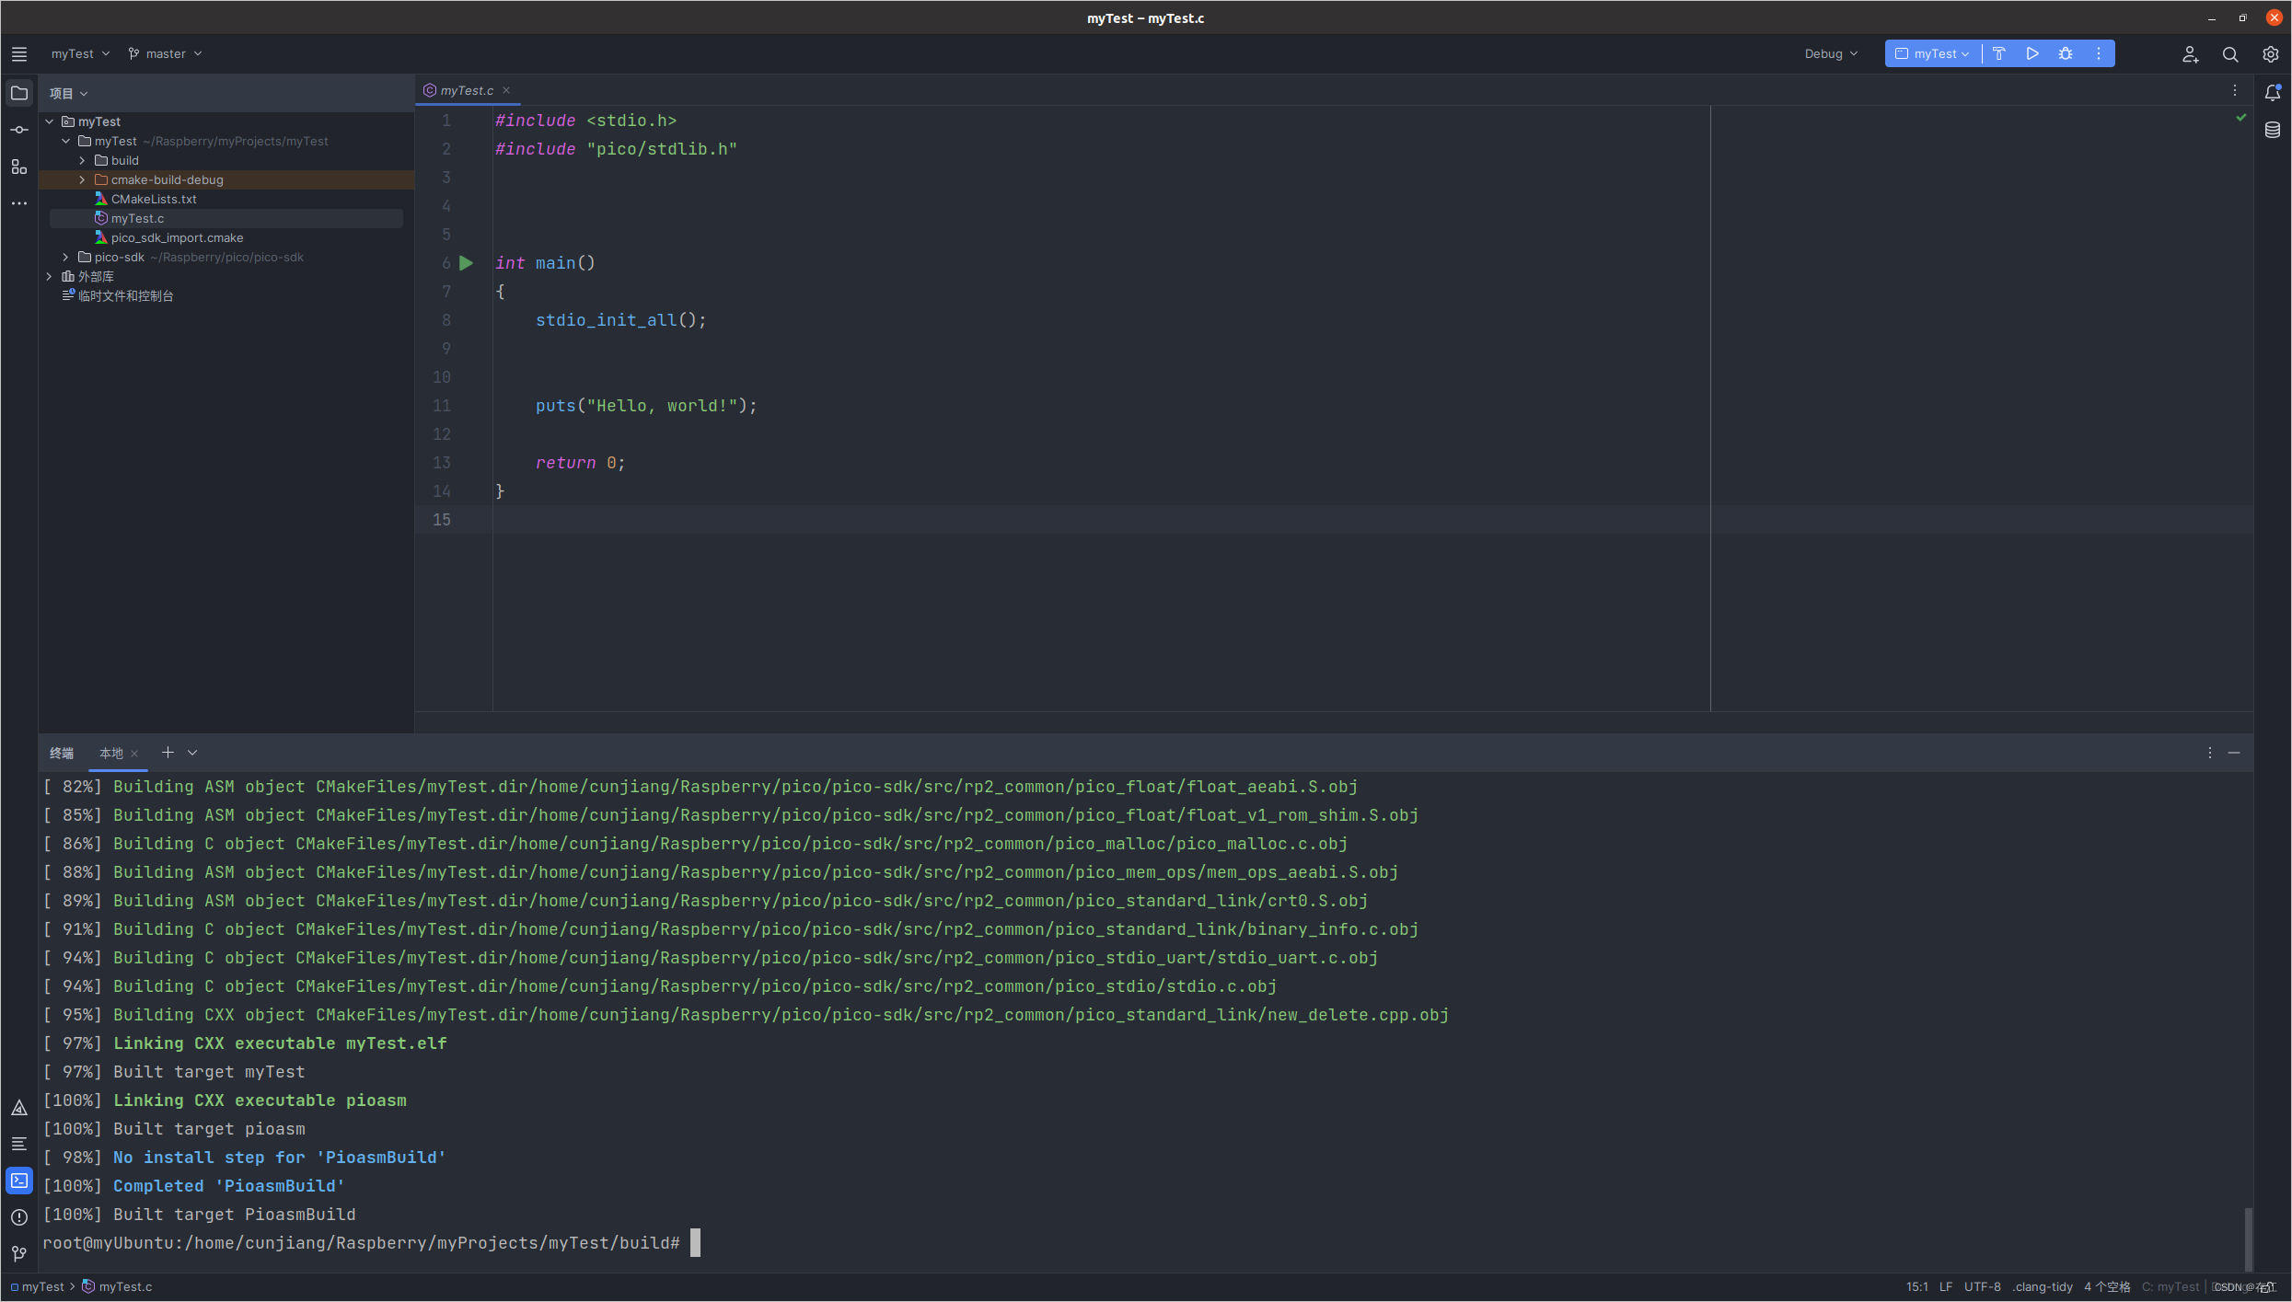
Task: Toggle the Project tool window folder button
Action: (18, 93)
